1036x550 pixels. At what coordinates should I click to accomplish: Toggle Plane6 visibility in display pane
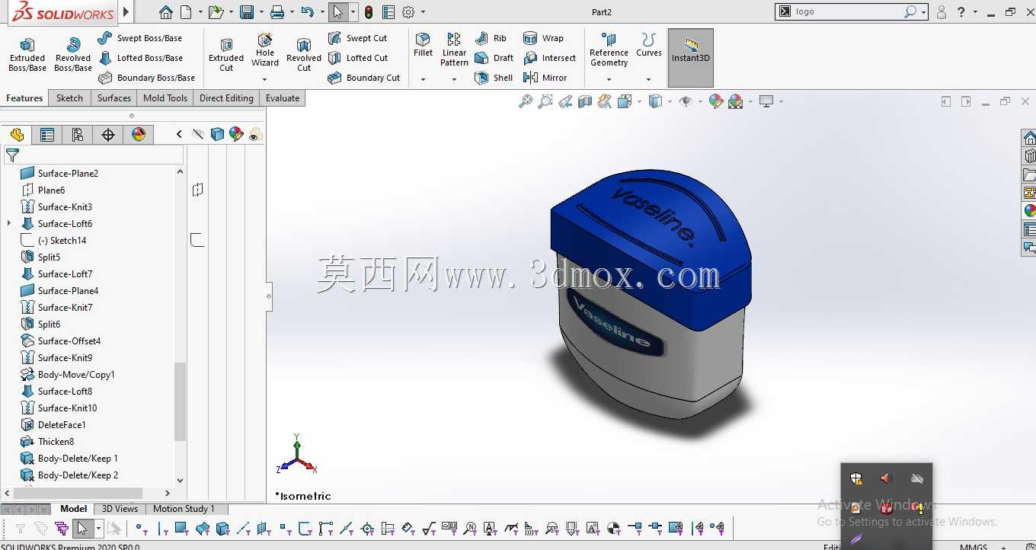click(197, 190)
